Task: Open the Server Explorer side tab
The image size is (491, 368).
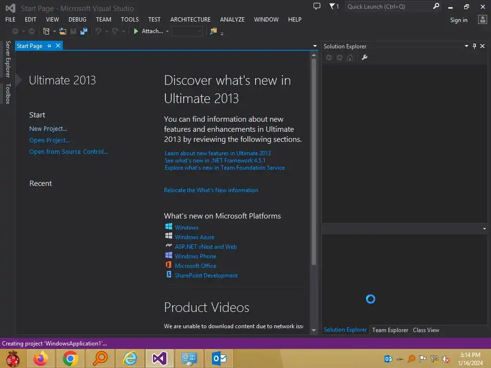Action: coord(8,59)
